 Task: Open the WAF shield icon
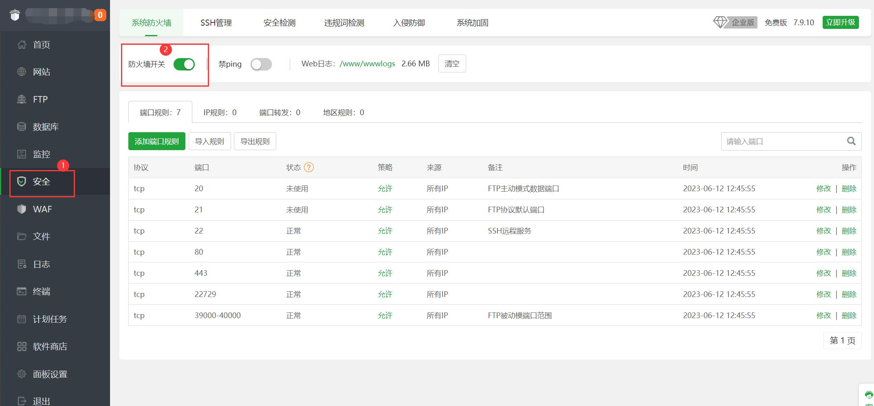pos(22,209)
